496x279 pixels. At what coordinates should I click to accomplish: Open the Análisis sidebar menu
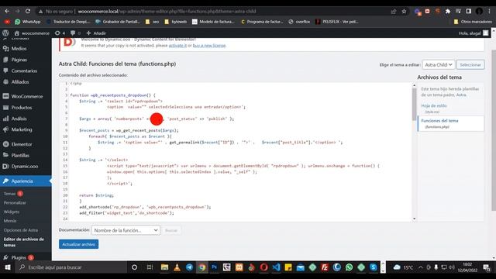point(19,119)
